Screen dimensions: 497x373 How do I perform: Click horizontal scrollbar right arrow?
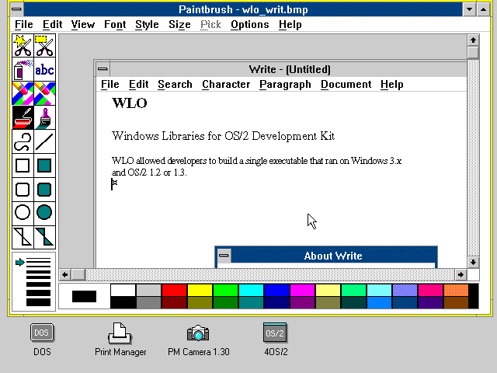point(461,274)
